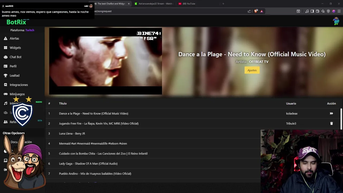Viewport: 343px width, 193px height.
Task: Open Brave VPN shield icon
Action: tap(328, 11)
